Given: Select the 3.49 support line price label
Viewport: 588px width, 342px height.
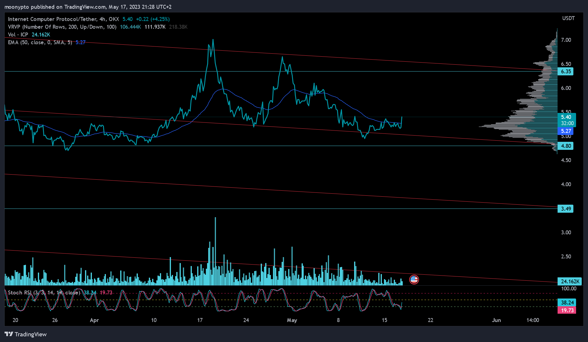Looking at the screenshot, I should 565,209.
